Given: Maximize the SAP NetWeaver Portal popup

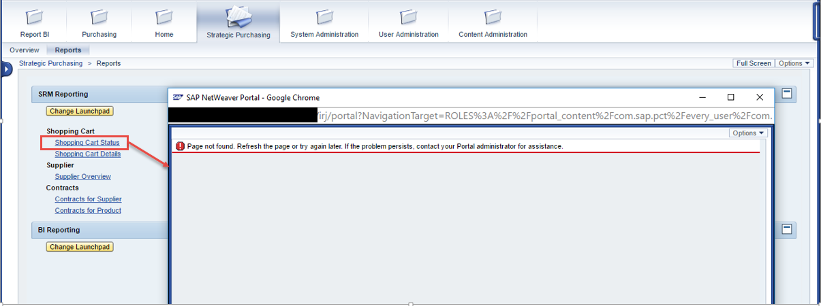Looking at the screenshot, I should point(731,97).
